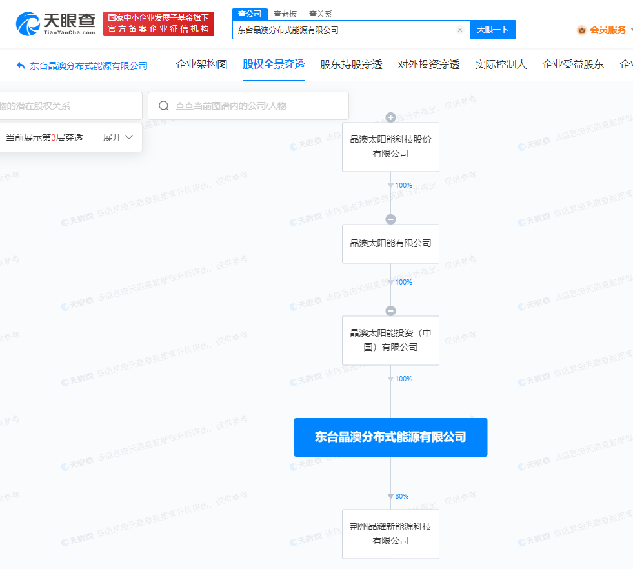Collapse the minus node above 晶澳太阳能有限公司

coord(390,219)
